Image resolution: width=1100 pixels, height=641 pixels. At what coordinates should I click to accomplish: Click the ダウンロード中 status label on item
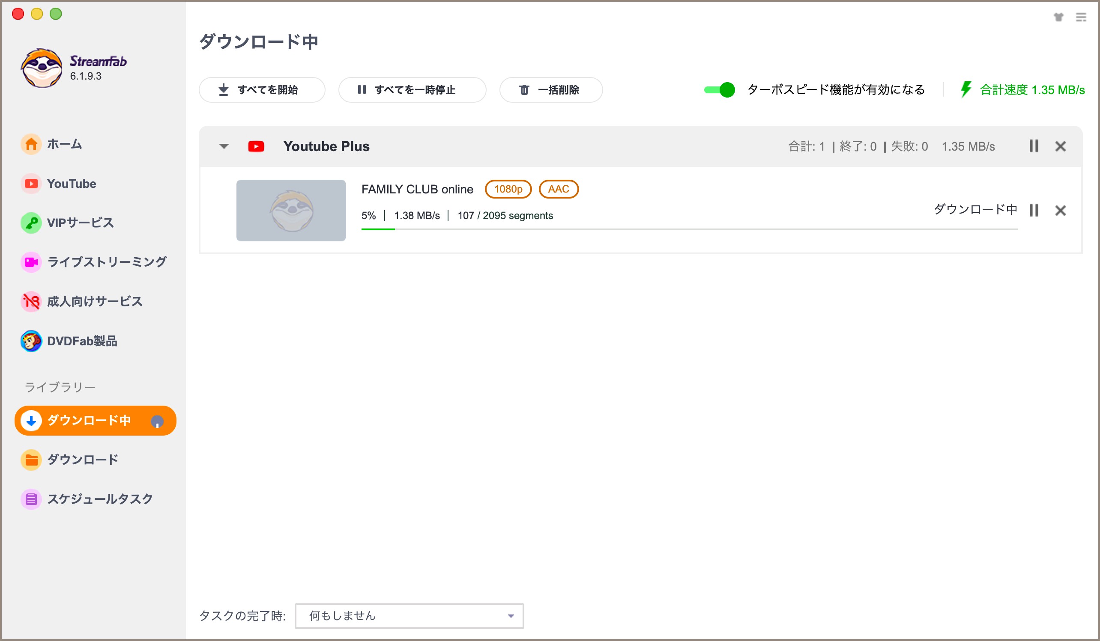point(976,210)
